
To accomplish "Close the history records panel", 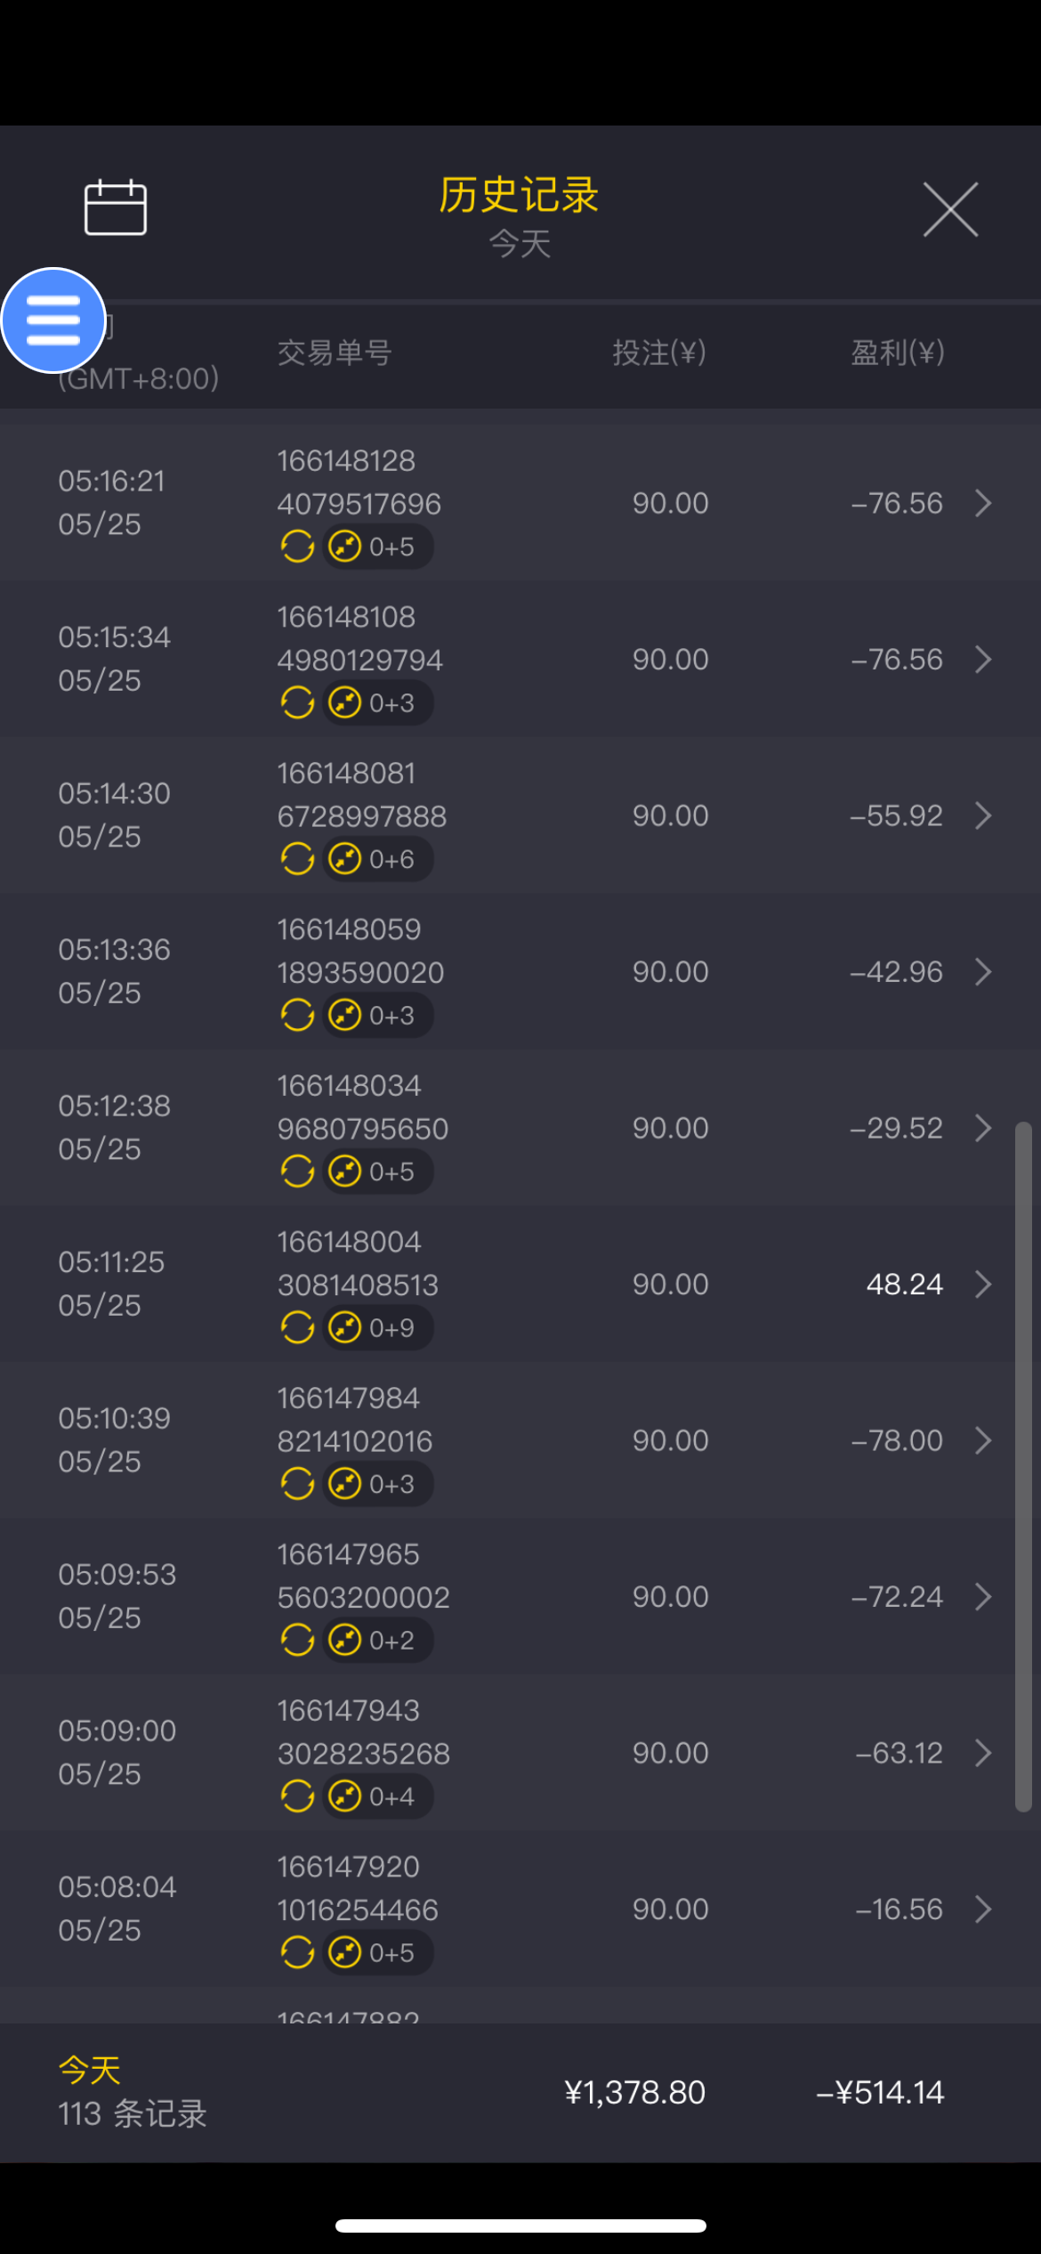I will [950, 210].
